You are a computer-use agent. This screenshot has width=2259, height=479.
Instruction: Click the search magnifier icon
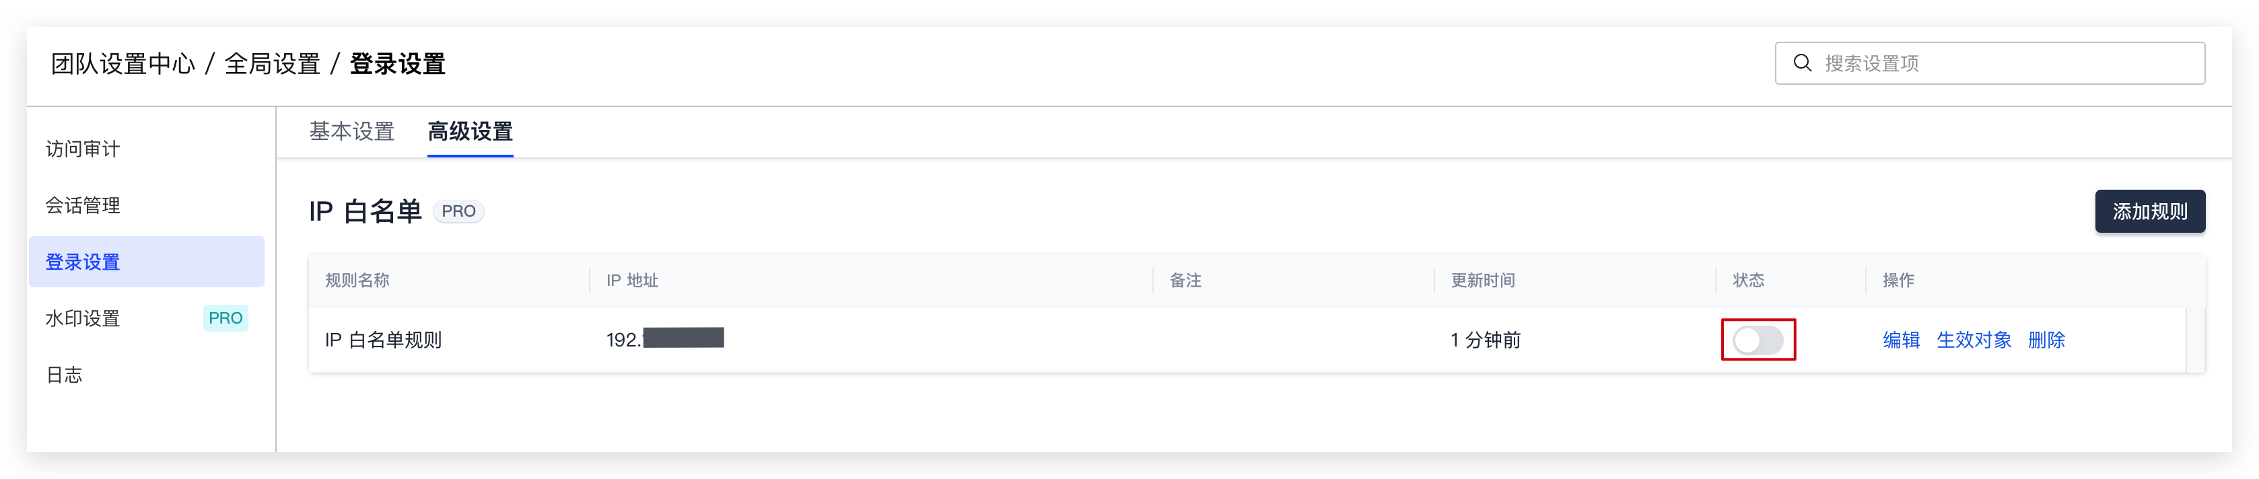tap(1802, 63)
